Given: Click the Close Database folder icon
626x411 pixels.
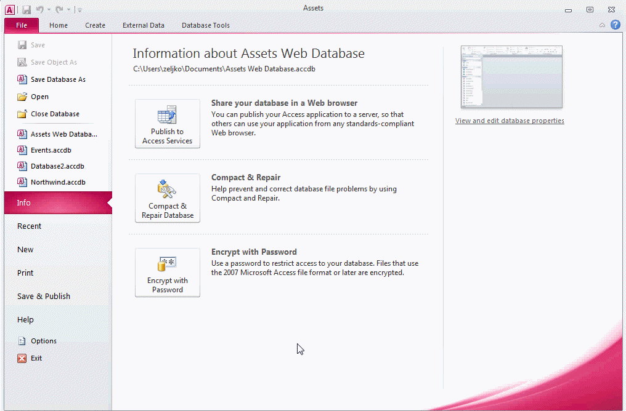Looking at the screenshot, I should [x=22, y=114].
